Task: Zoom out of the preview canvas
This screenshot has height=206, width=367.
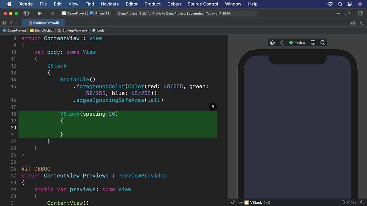Action: point(343,202)
